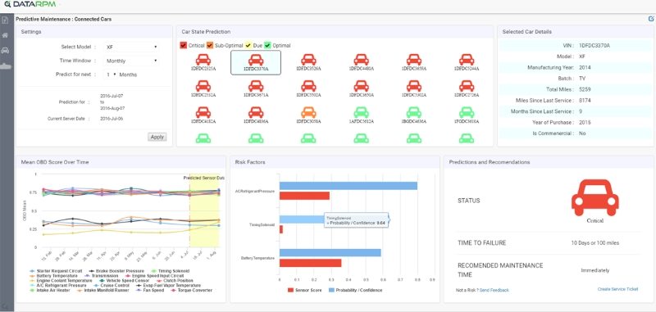The height and width of the screenshot is (312, 656).
Task: Click the Mean OBD Score Over Time title
Action: (x=55, y=162)
